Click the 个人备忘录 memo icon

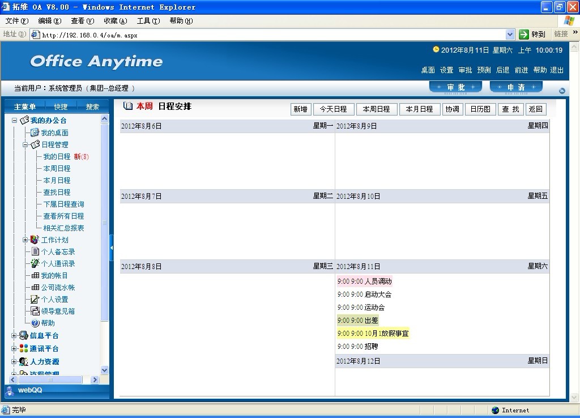(35, 251)
